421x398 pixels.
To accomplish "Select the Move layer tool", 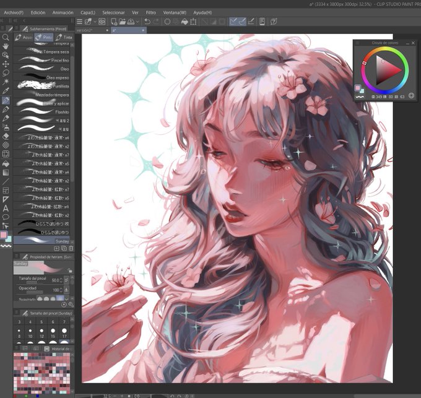I will 6,64.
